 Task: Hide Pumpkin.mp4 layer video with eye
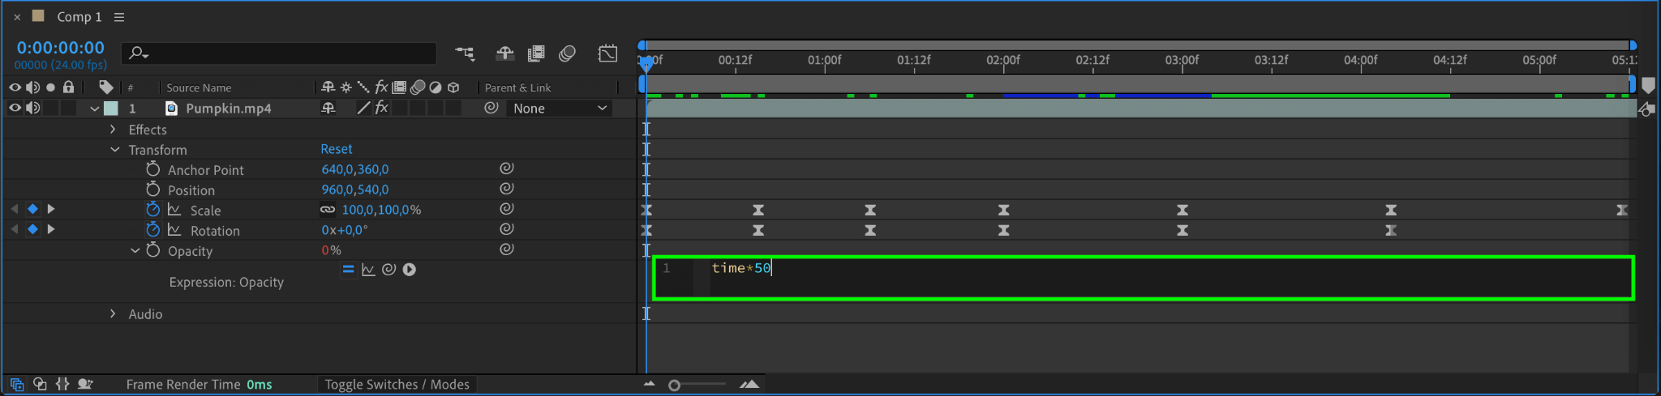[x=15, y=108]
